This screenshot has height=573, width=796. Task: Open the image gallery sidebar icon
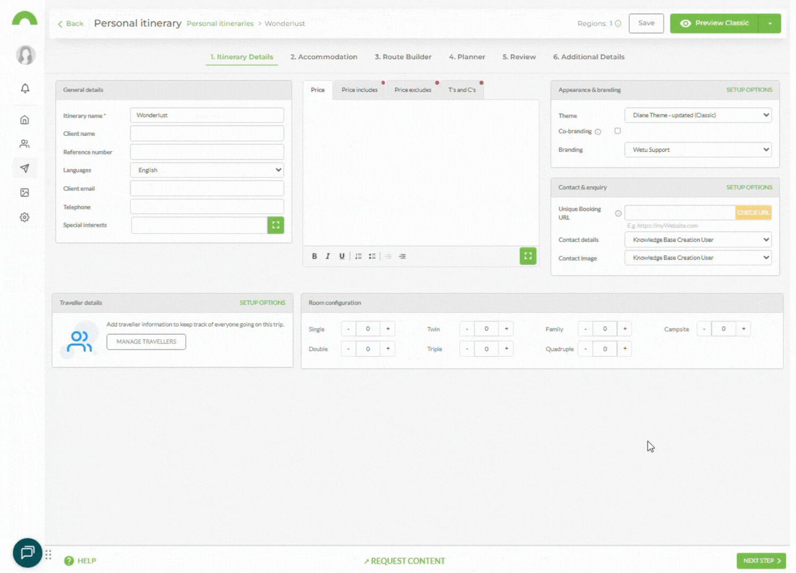[25, 193]
